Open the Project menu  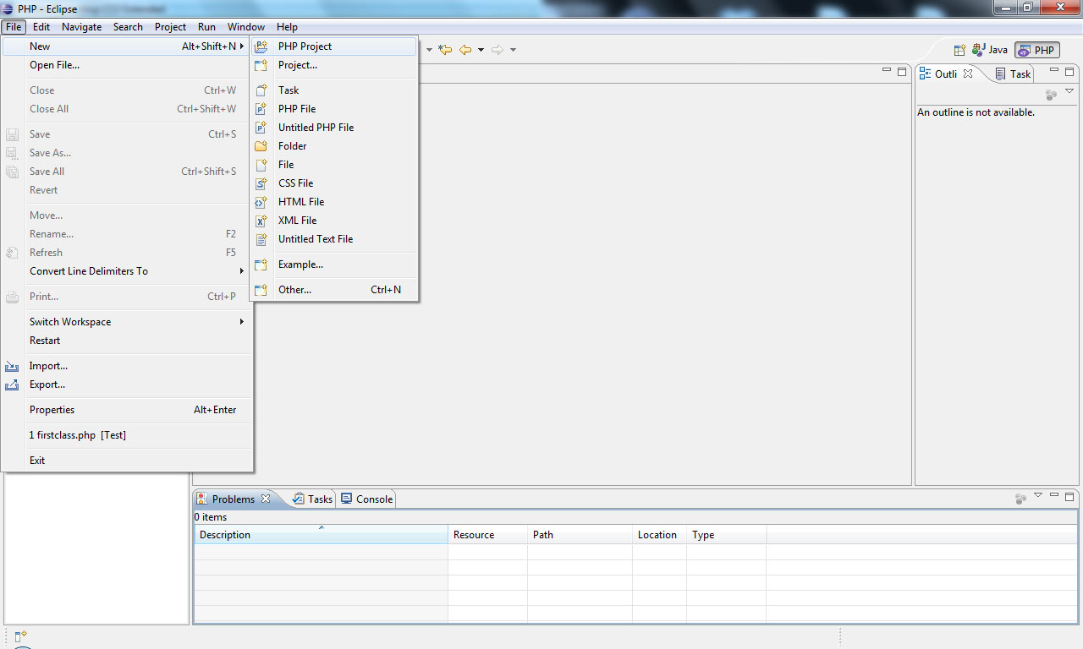[170, 27]
